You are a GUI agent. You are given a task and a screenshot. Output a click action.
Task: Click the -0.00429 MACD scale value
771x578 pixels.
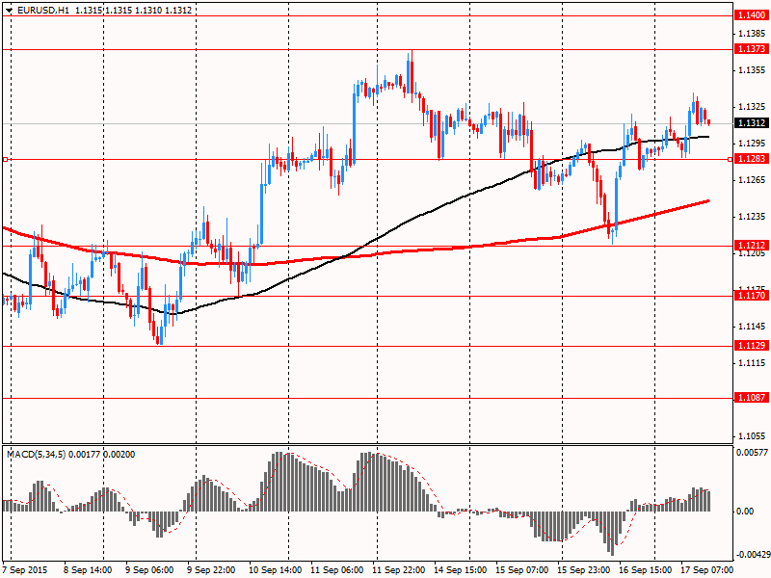pos(753,555)
